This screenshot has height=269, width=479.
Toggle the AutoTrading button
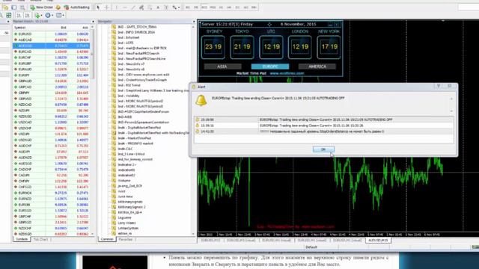[x=76, y=7]
